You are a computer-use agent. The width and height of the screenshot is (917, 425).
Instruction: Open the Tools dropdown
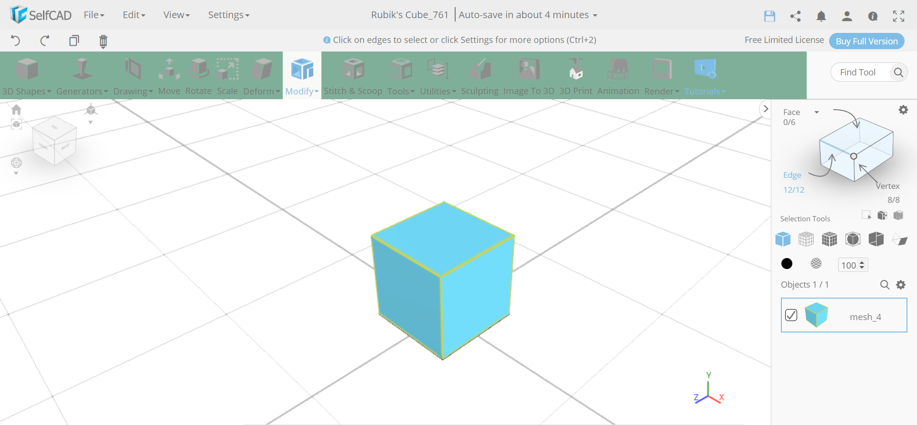pyautogui.click(x=401, y=76)
